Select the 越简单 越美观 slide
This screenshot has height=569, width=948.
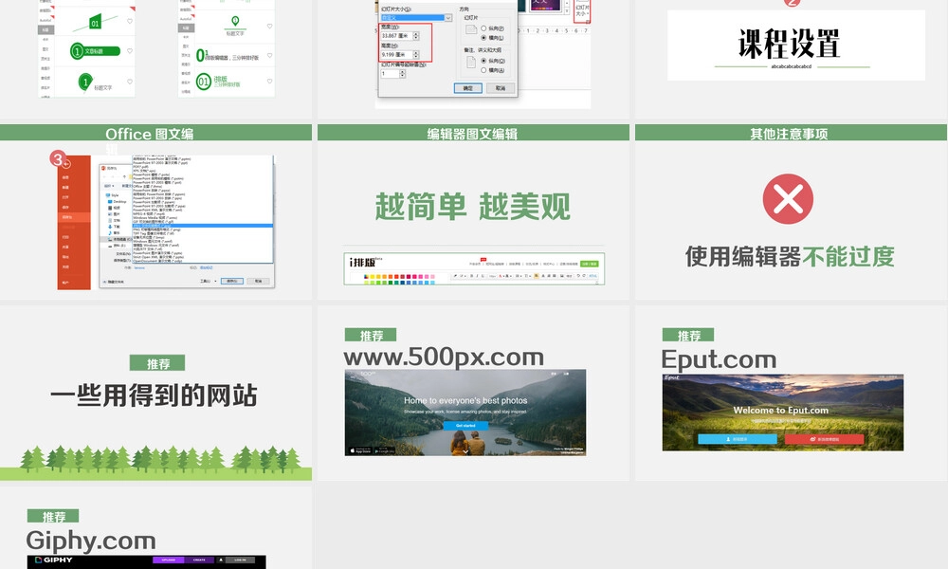pos(473,212)
